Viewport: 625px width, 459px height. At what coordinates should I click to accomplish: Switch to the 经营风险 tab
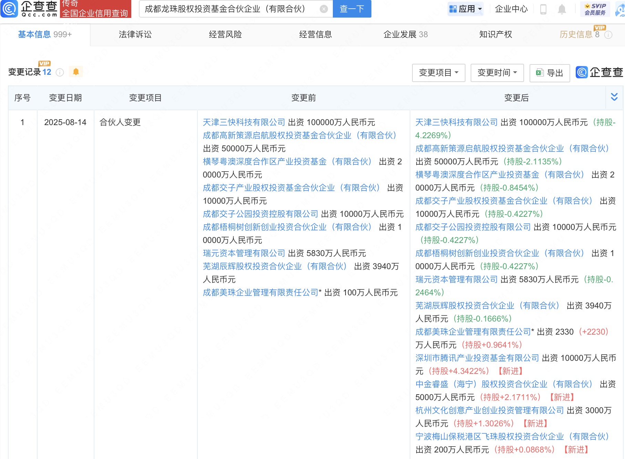(225, 34)
